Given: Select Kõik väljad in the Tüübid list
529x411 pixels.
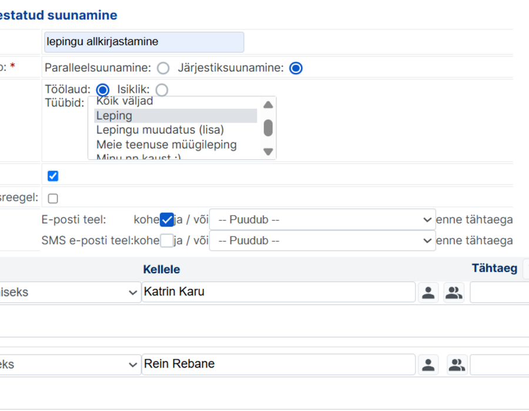Looking at the screenshot, I should tap(175, 102).
